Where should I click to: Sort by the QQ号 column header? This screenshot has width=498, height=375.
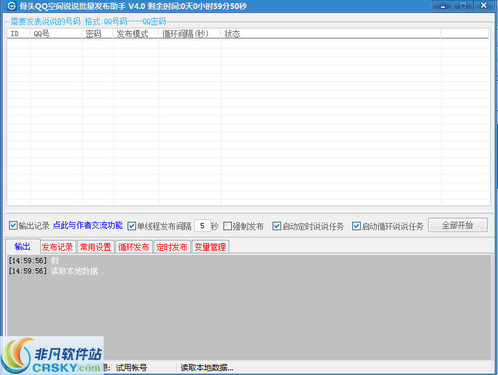56,34
